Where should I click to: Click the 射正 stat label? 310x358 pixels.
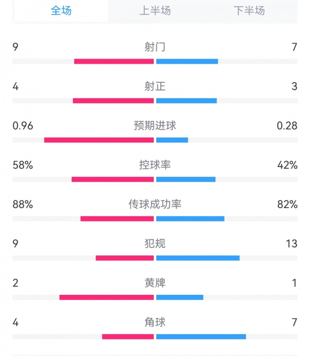[155, 87]
